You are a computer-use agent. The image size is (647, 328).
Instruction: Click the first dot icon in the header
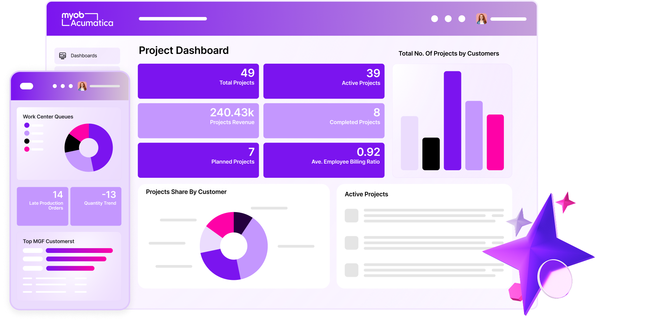point(434,19)
